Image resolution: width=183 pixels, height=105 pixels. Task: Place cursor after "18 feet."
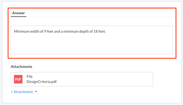tap(106, 32)
